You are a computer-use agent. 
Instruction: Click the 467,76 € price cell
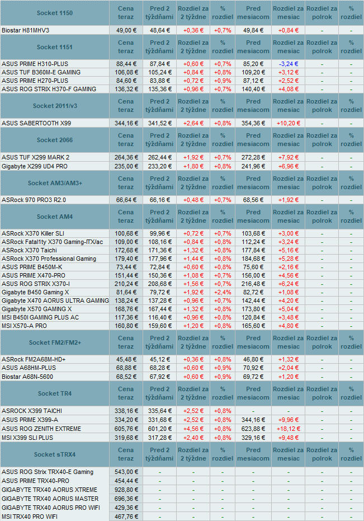[x=126, y=517]
